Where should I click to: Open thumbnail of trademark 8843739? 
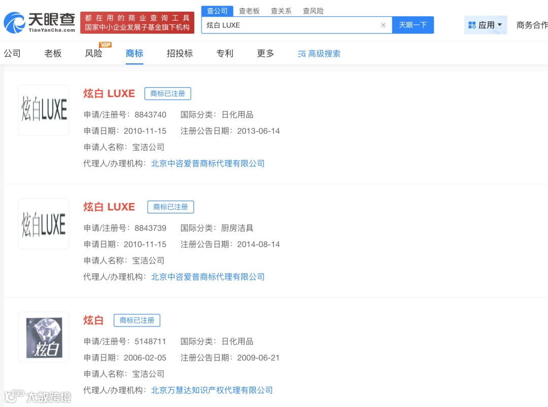pos(44,224)
